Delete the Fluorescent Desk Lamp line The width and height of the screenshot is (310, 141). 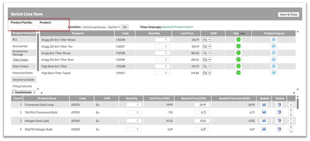click(x=279, y=105)
